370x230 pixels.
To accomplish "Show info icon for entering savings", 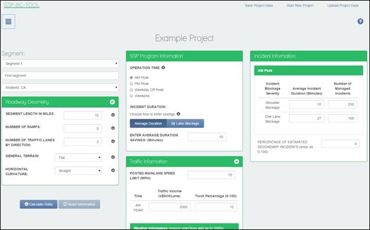I will click(178, 114).
